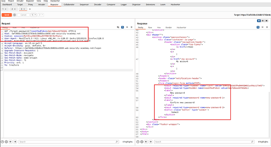Screen dimensions: 271x147
Task: Open the Help menu
Action: (46, 1)
